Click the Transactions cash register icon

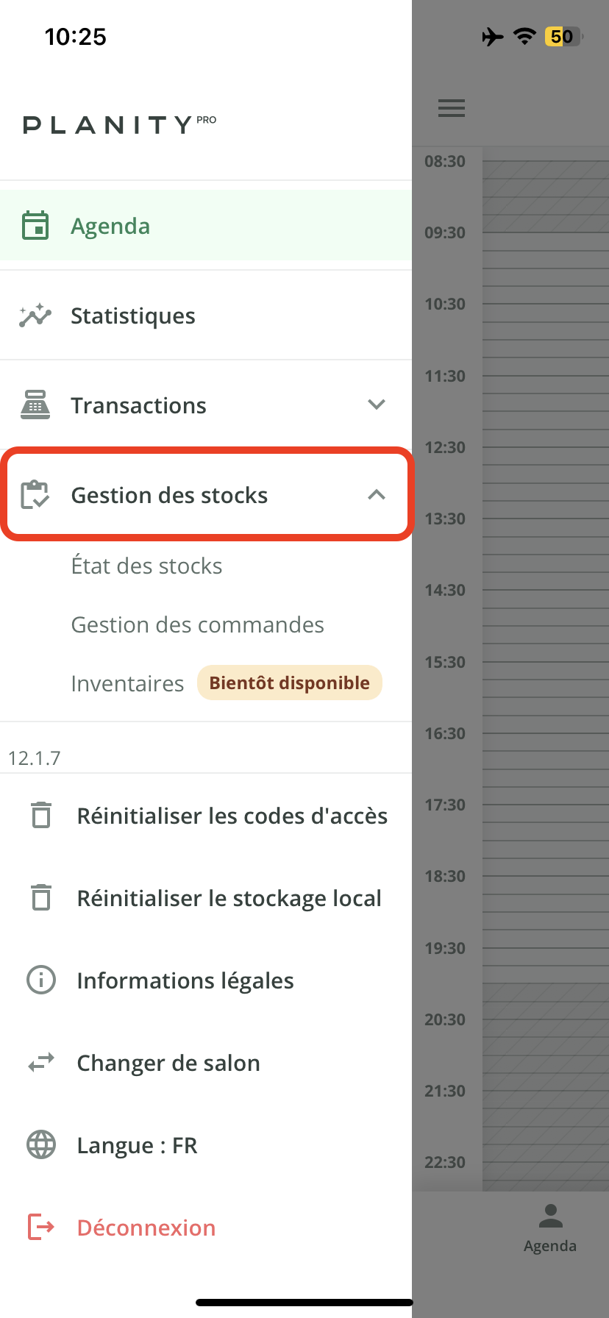pyautogui.click(x=35, y=405)
